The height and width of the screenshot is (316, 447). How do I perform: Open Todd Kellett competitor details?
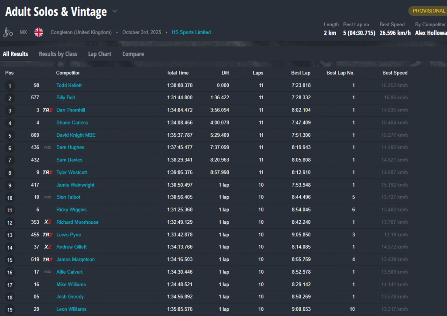point(69,86)
